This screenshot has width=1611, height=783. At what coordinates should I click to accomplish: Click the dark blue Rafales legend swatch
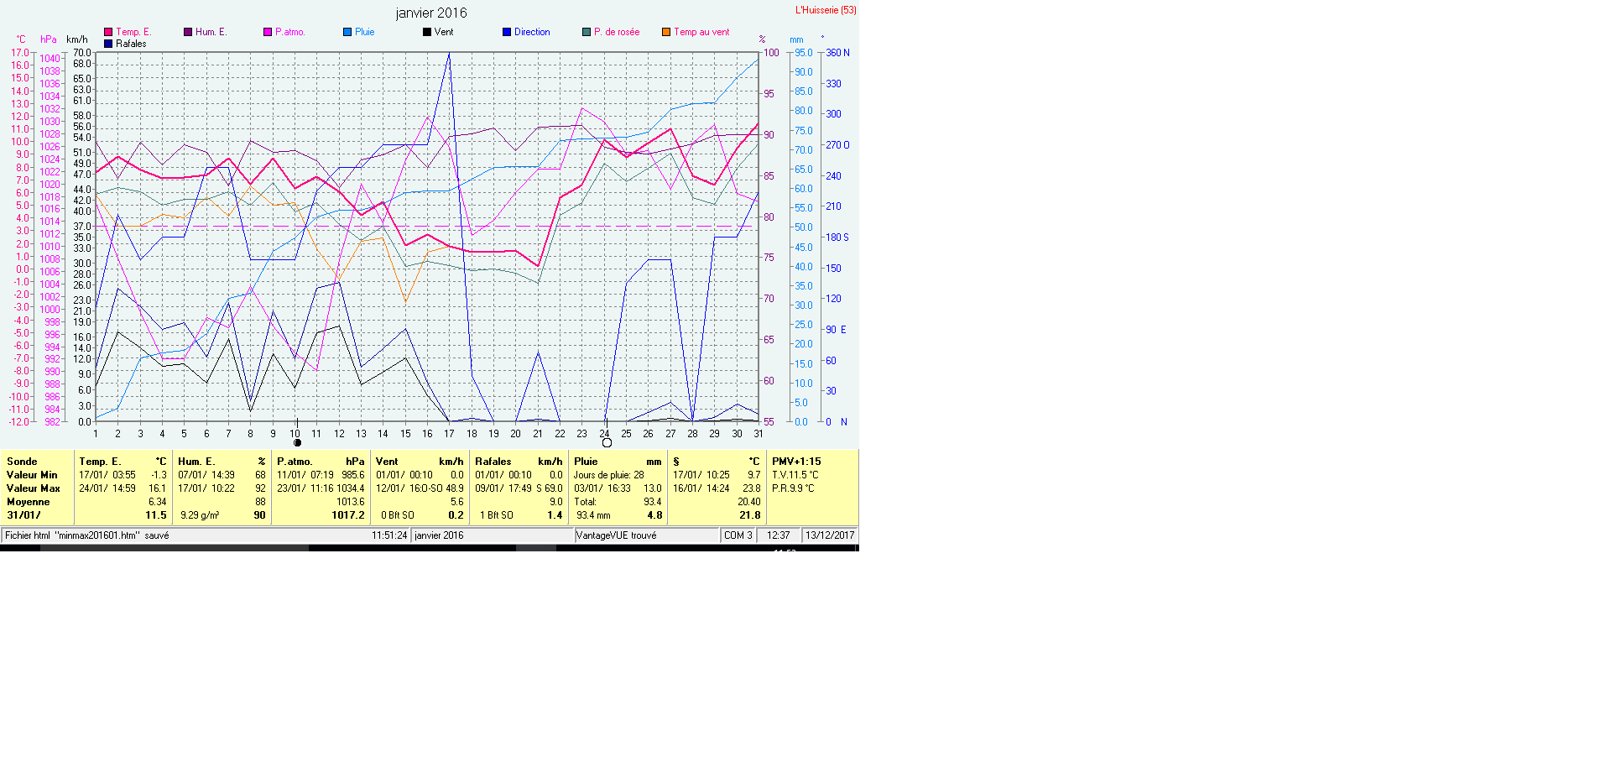[108, 44]
